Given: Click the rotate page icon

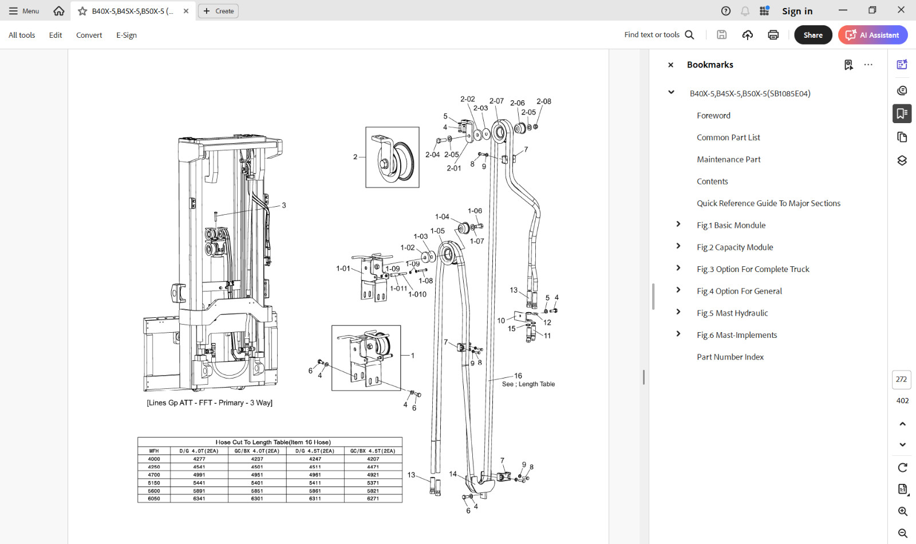Looking at the screenshot, I should (x=902, y=468).
